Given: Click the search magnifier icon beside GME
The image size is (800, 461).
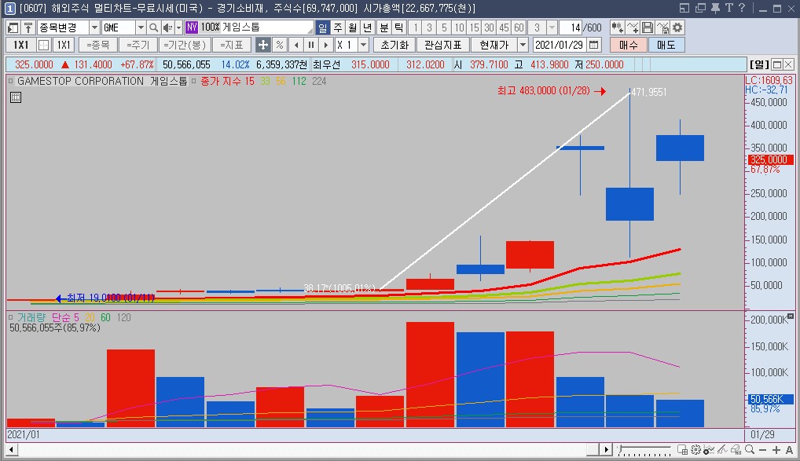Looking at the screenshot, I should pos(153,27).
